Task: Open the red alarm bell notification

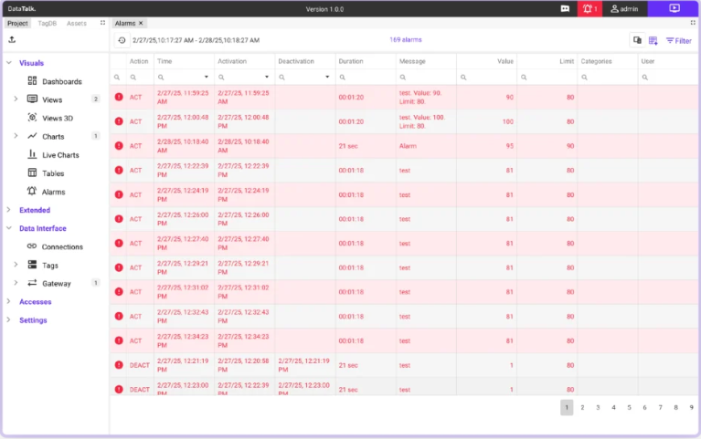Action: (589, 8)
